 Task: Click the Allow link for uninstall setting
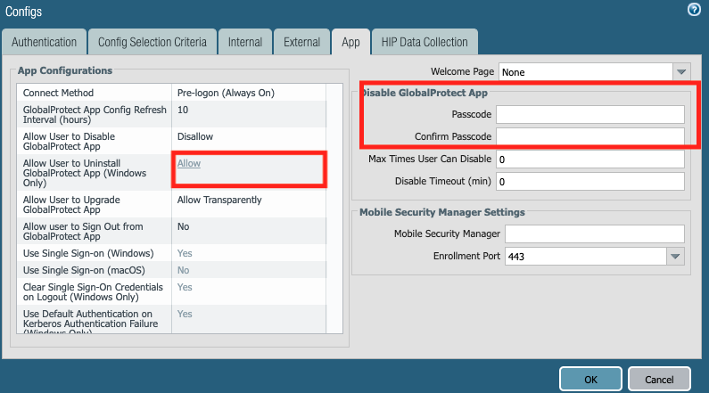tap(189, 163)
